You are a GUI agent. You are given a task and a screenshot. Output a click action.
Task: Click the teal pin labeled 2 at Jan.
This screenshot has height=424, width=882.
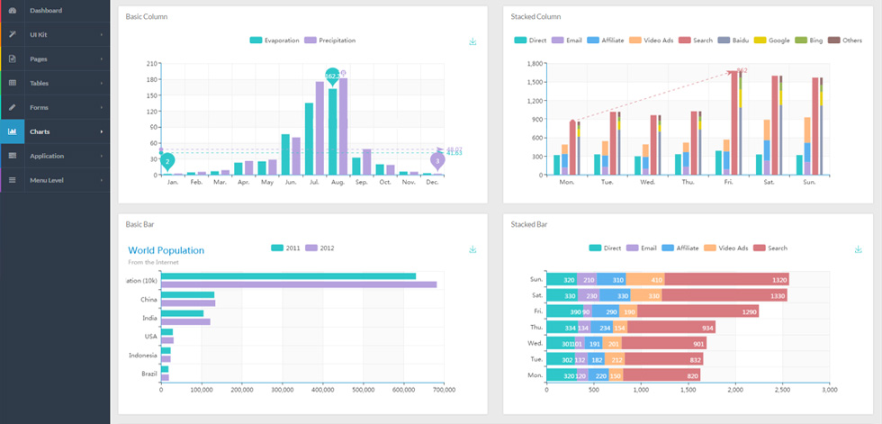click(x=167, y=161)
